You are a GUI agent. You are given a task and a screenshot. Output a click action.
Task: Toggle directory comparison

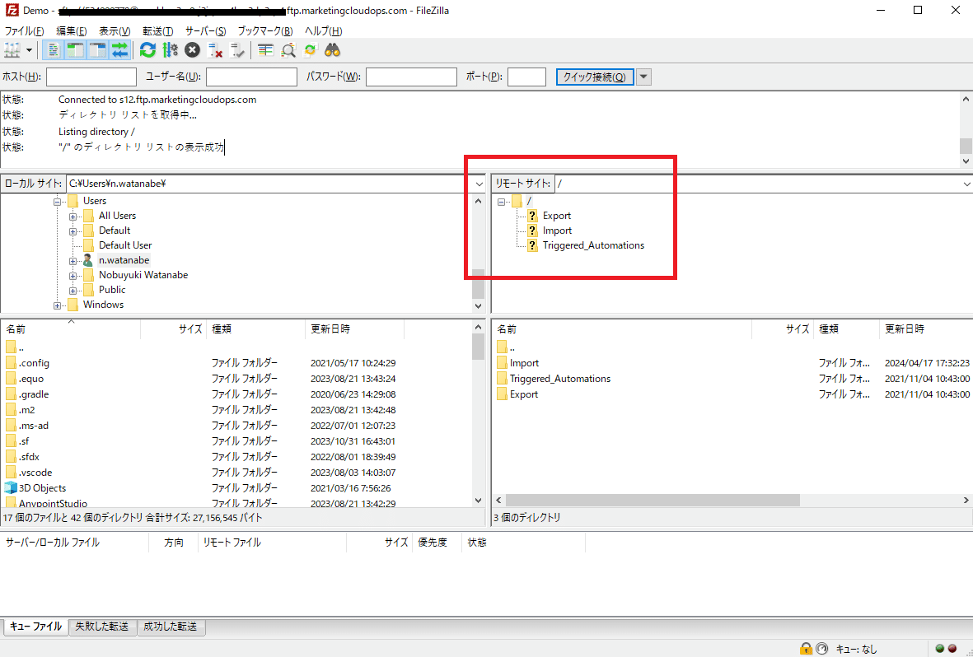(x=288, y=50)
